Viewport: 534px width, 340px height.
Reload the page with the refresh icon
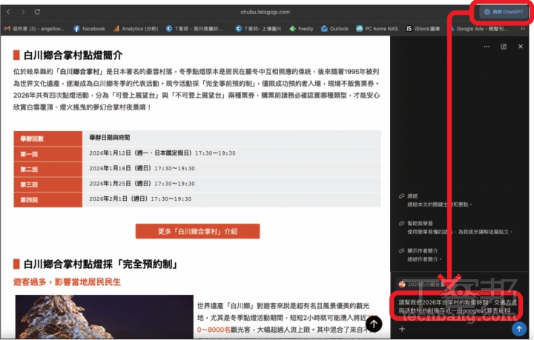pyautogui.click(x=37, y=12)
